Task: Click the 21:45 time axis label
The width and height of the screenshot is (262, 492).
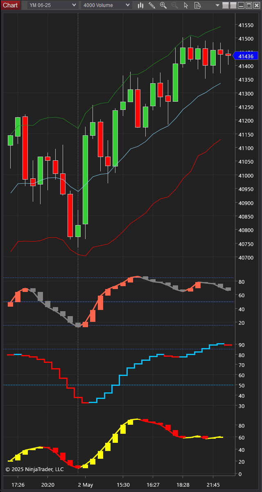Action: pyautogui.click(x=213, y=485)
